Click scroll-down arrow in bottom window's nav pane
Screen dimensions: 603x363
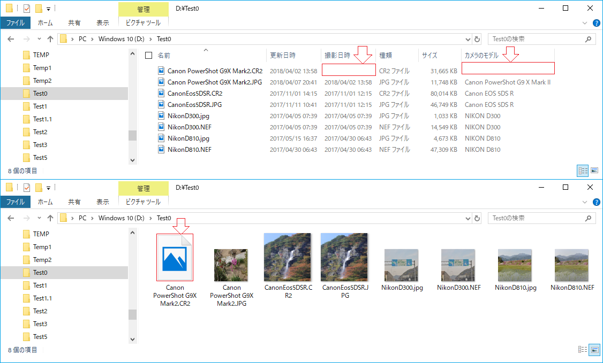[x=132, y=339]
